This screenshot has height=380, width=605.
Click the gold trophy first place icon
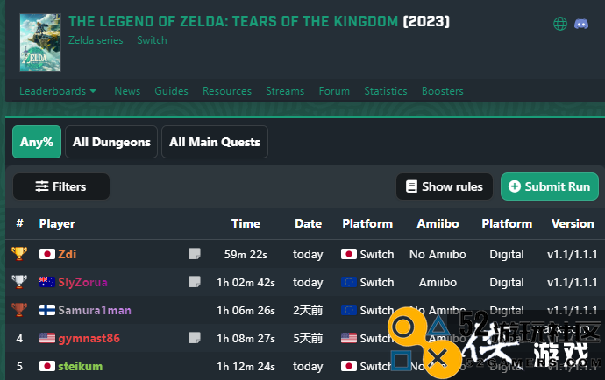click(19, 254)
